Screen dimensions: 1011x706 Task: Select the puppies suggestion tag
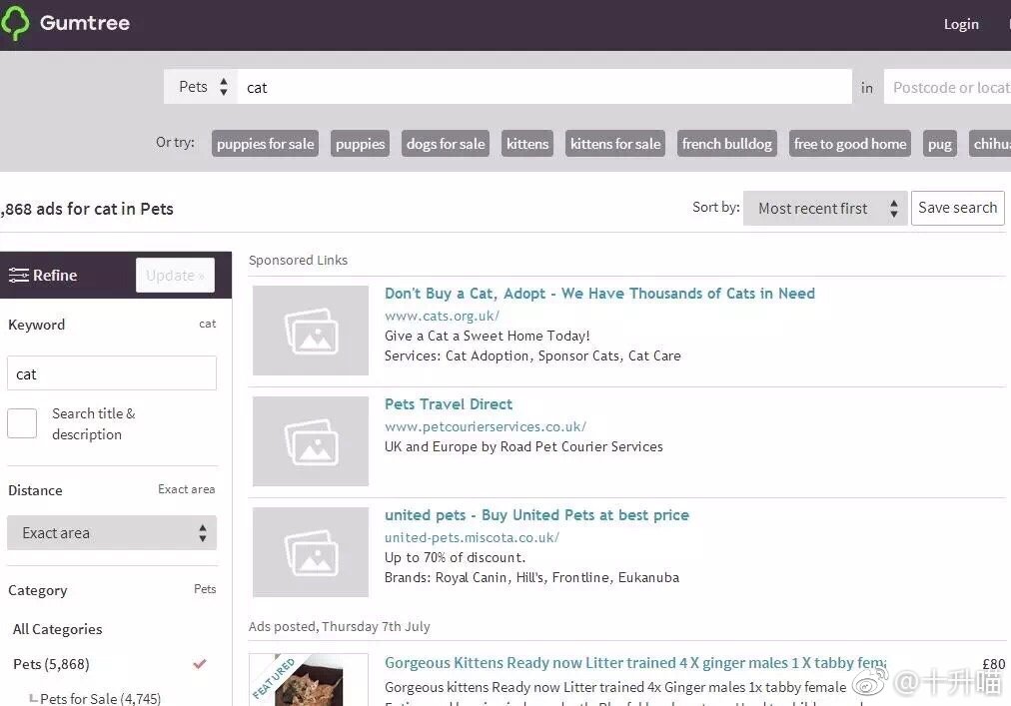click(x=360, y=144)
